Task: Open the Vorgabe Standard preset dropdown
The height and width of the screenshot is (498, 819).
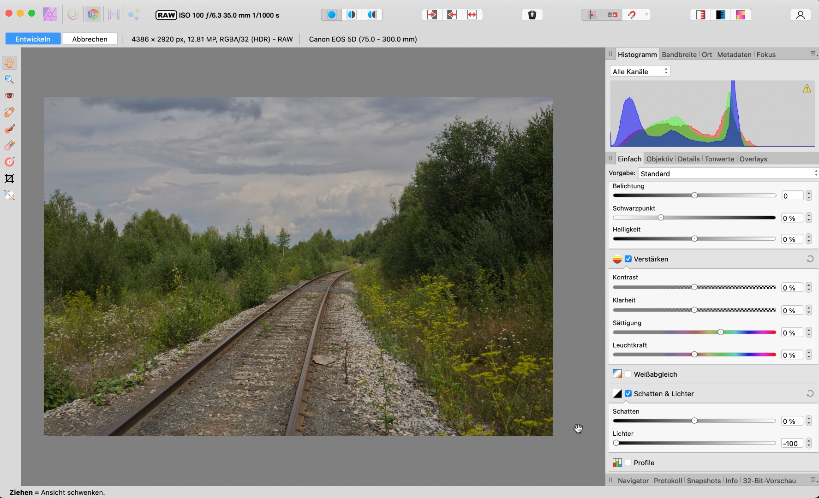Action: tap(728, 174)
